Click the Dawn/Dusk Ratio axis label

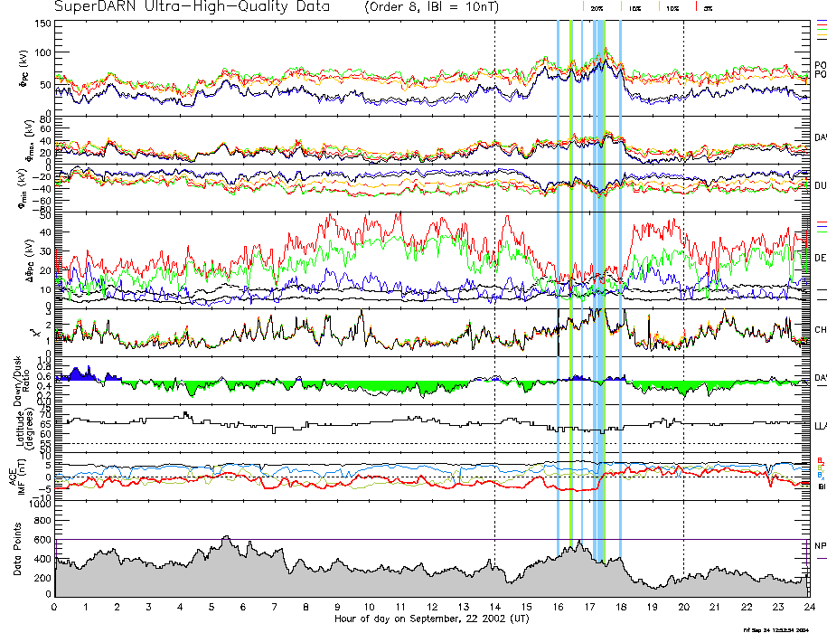pos(16,380)
